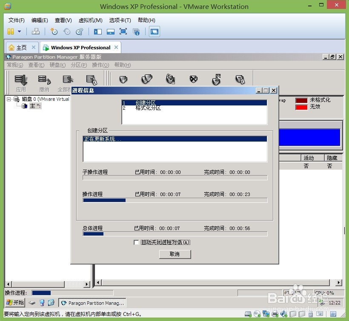Viewport: 349px width, 321px height.
Task: Click the 总体进程 progress bar
Action: coord(175,234)
